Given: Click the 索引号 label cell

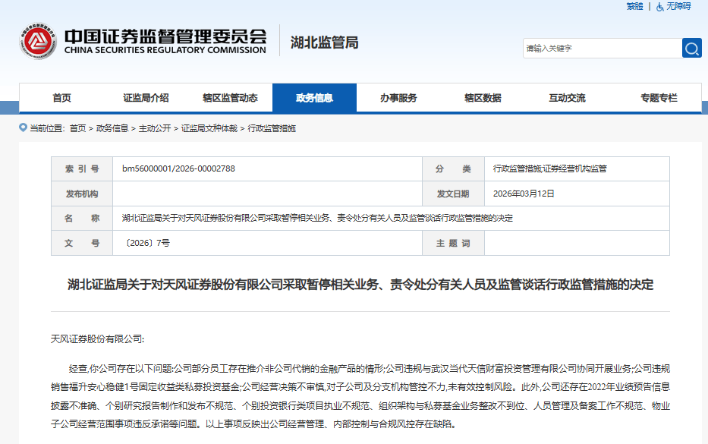Looking at the screenshot, I should [82, 169].
